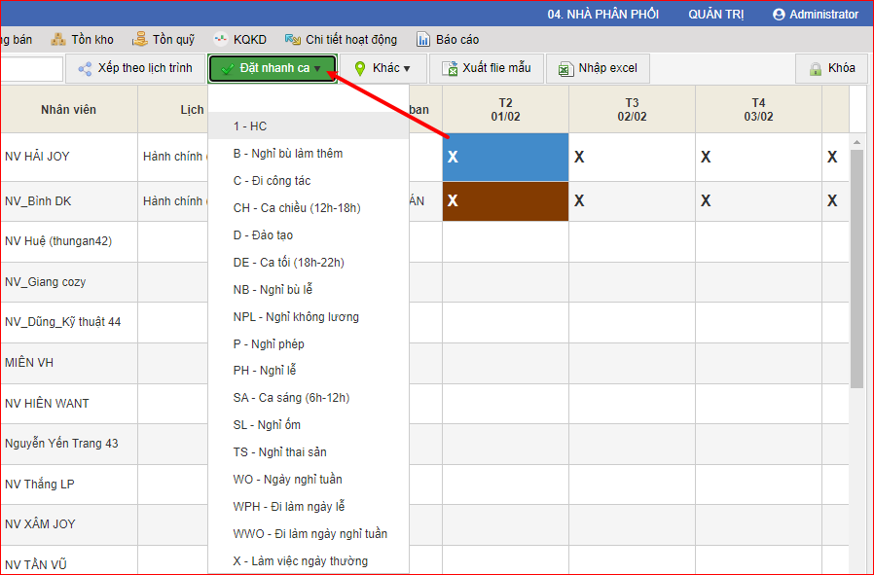Click the Tồn kho boxes icon
Viewport: 874px width, 575px height.
coord(58,40)
